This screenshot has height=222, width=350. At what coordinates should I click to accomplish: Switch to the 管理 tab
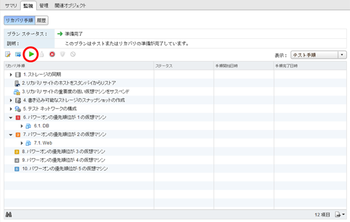pos(44,6)
